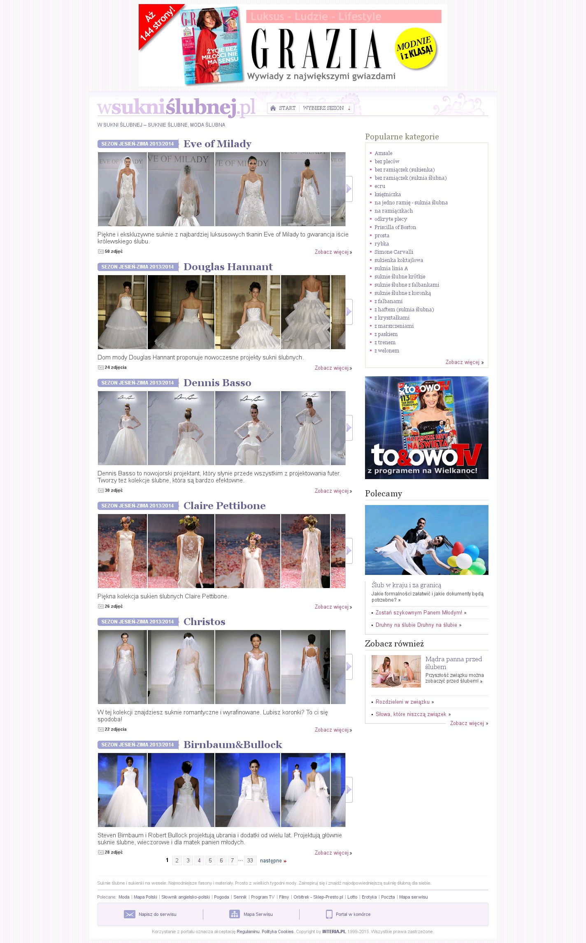Open the Program TV footer link

pos(263,897)
